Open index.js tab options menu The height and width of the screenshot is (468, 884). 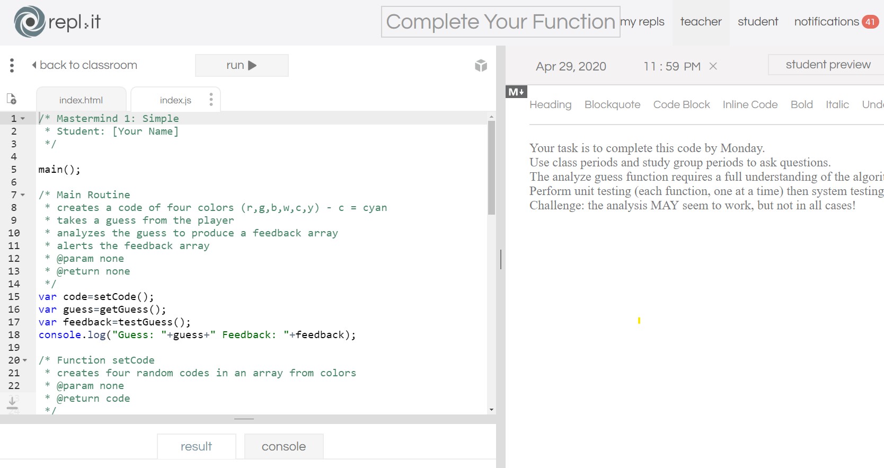point(211,100)
